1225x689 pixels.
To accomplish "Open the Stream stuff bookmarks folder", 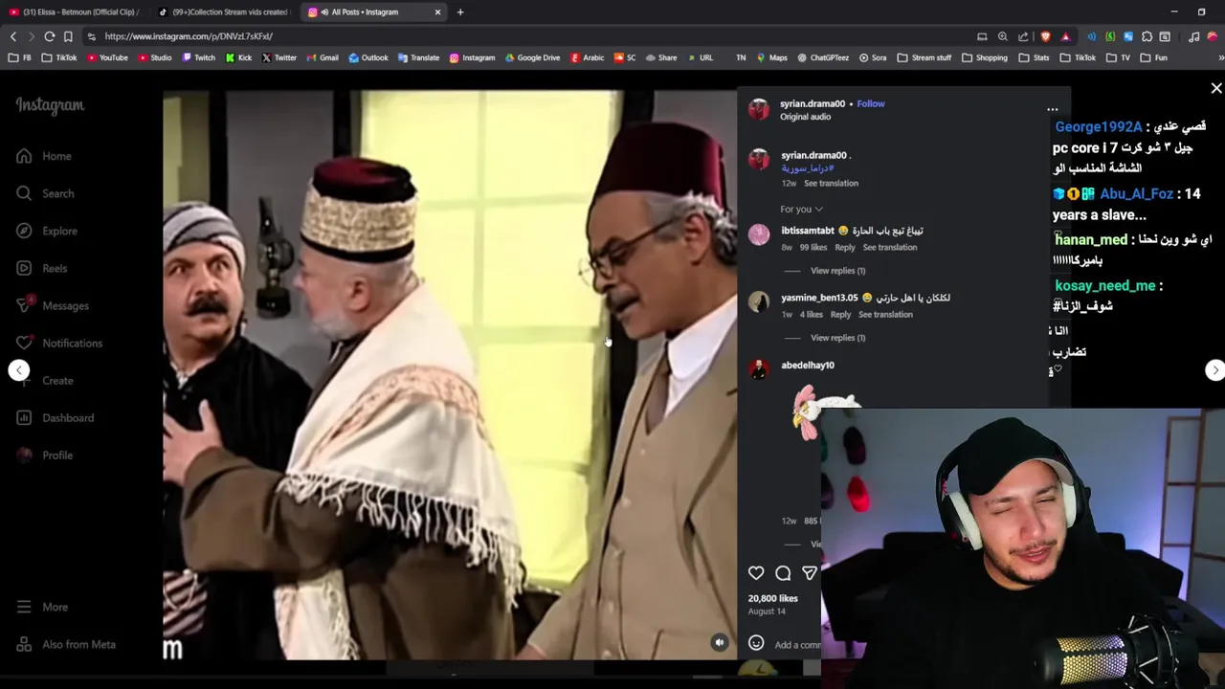I will (924, 57).
